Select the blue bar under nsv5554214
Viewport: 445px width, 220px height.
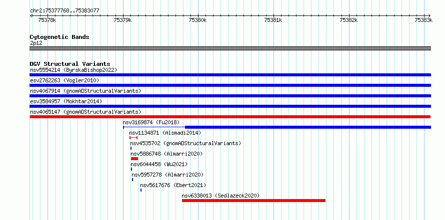[x=230, y=75]
